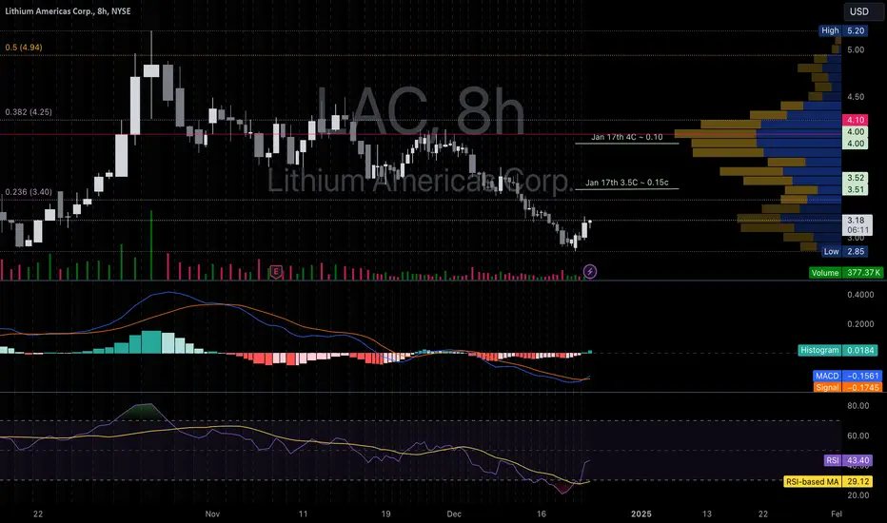Viewport: 887px width, 523px height.
Task: Click the 5.00 price scale value
Action: (x=856, y=49)
